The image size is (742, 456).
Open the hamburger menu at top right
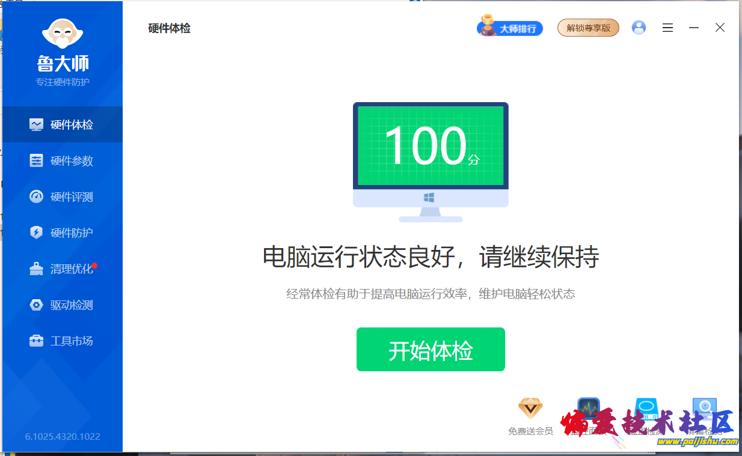pyautogui.click(x=667, y=28)
